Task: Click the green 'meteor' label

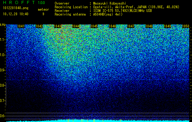Action: 43,9
